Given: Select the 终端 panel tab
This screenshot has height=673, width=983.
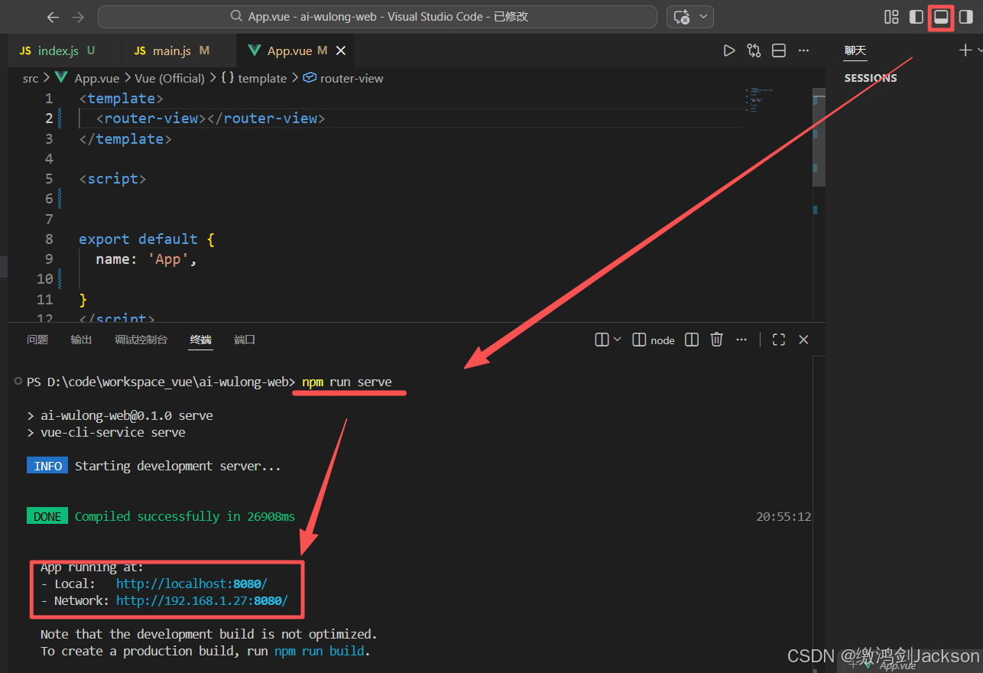Looking at the screenshot, I should [201, 340].
